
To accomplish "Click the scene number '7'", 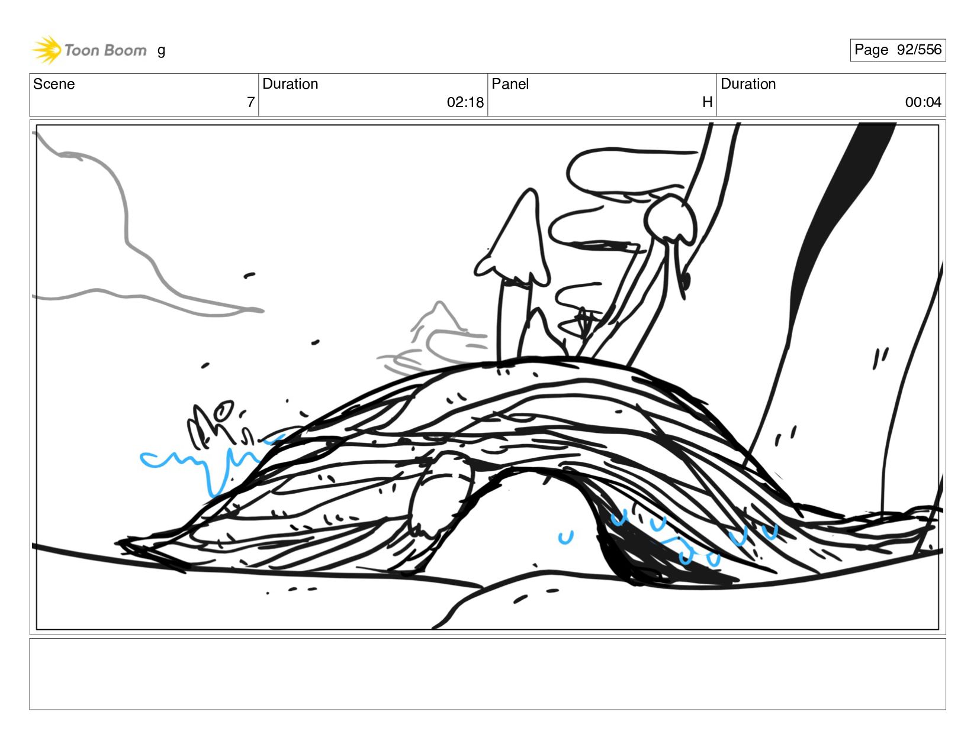I will coord(250,102).
